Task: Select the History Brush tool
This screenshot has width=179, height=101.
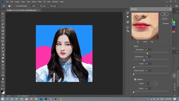Action: coord(3,48)
